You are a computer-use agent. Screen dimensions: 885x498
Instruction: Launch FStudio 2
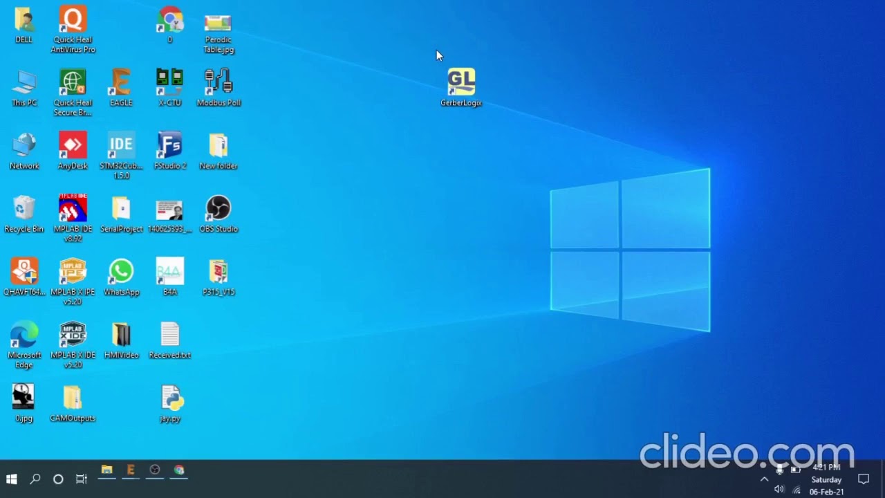tap(170, 151)
